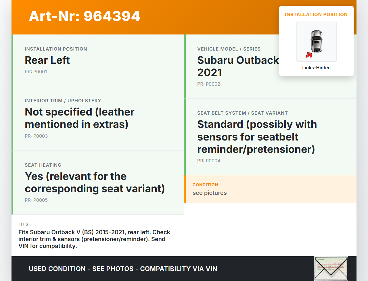Click the "SEAT BELT SYSTEM / SEAT VARIANT" label

(x=242, y=113)
